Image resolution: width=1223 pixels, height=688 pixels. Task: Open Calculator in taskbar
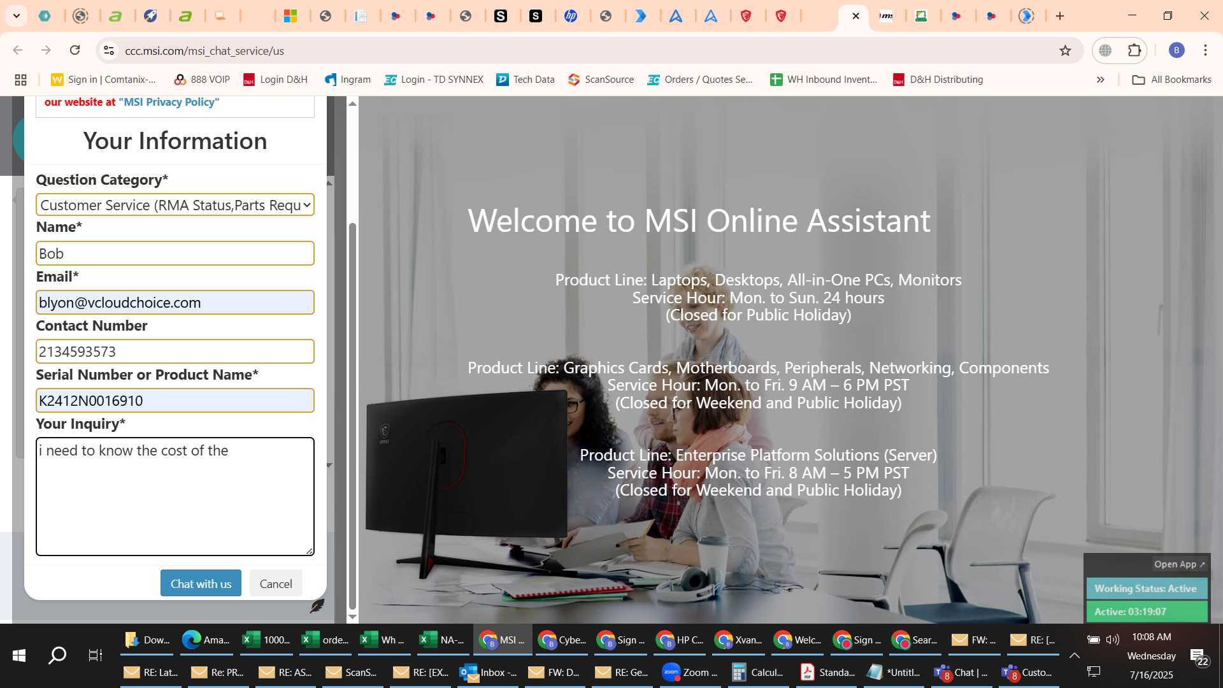[x=757, y=673]
